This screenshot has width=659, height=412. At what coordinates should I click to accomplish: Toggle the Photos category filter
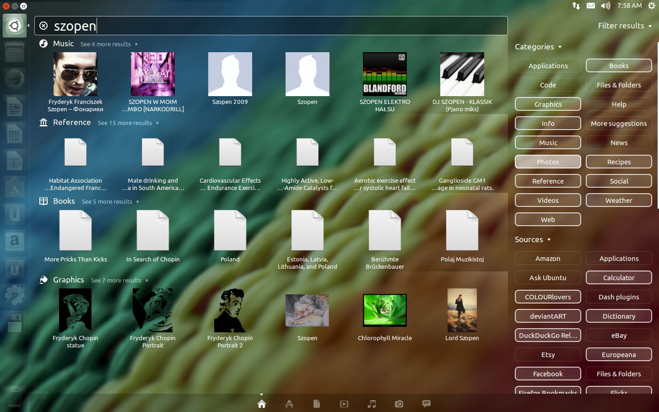pyautogui.click(x=548, y=162)
